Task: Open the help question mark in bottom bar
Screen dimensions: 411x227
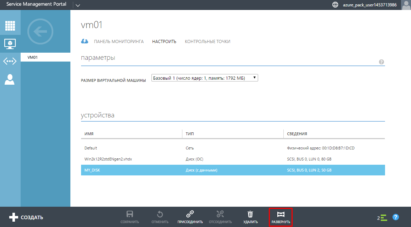Action: pyautogui.click(x=395, y=217)
